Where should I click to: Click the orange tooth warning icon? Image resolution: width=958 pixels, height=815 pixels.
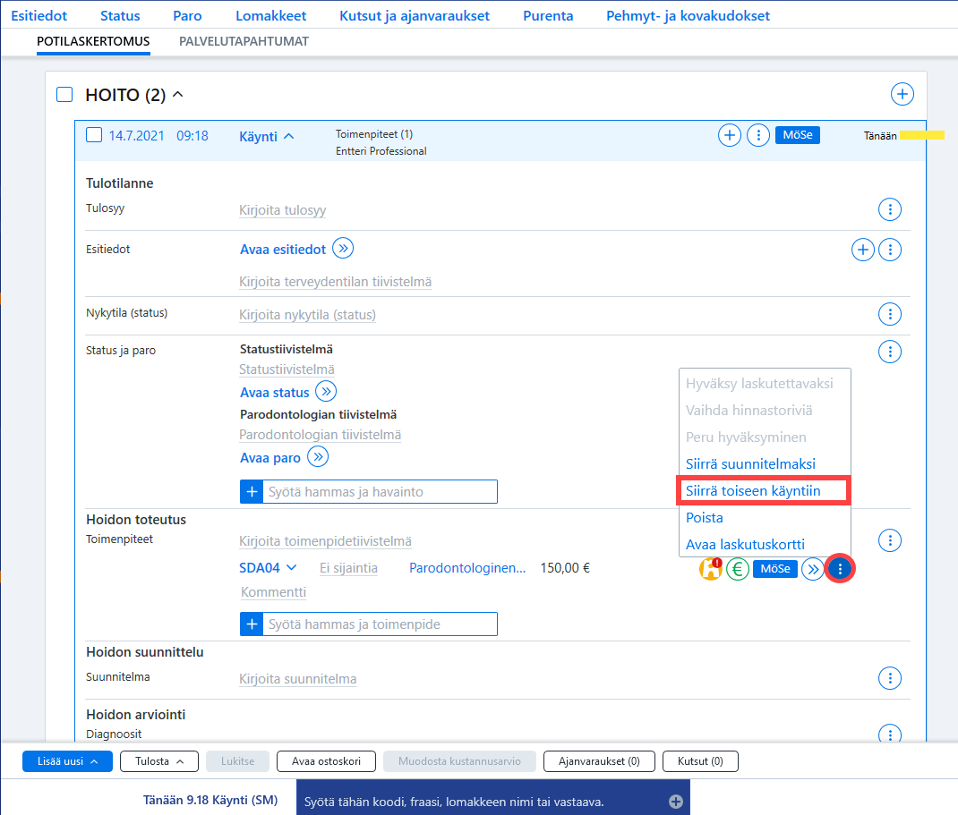(711, 569)
